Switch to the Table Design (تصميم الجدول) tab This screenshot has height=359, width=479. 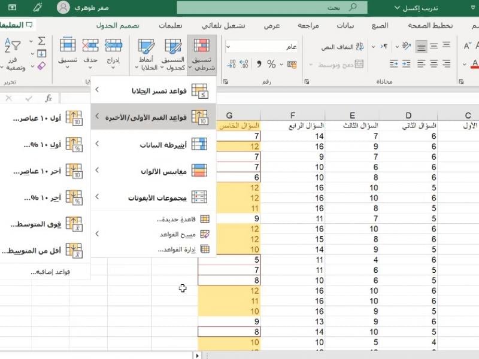click(118, 26)
